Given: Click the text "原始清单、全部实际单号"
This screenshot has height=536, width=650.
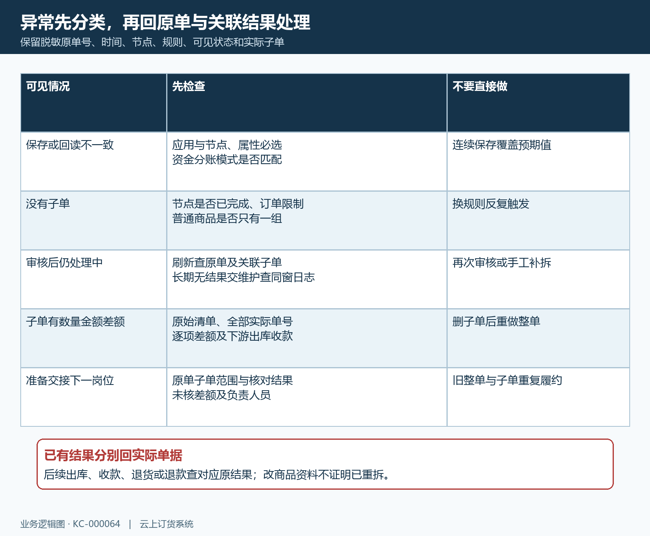Looking at the screenshot, I should [232, 322].
